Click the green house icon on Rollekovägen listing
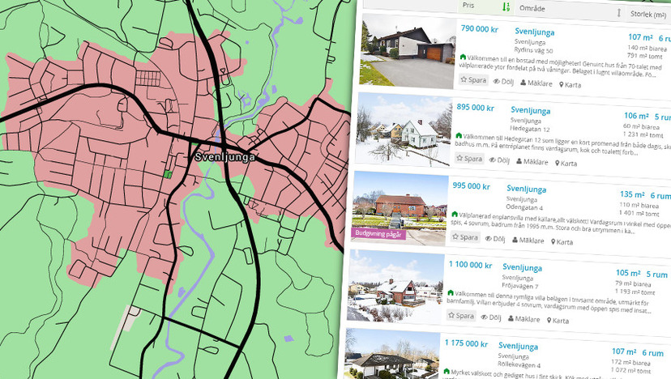 pos(447,371)
